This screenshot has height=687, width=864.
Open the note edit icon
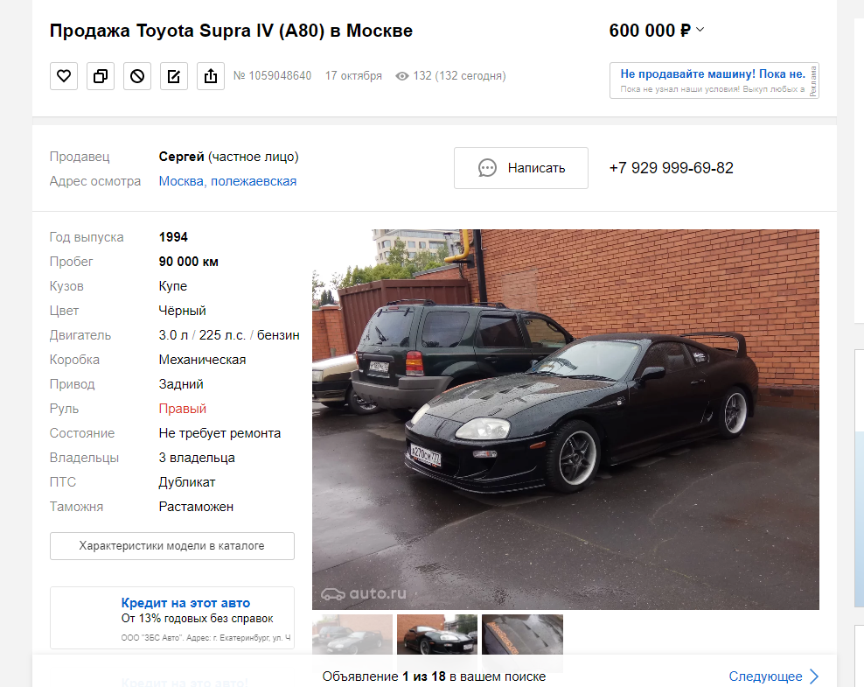coord(173,76)
